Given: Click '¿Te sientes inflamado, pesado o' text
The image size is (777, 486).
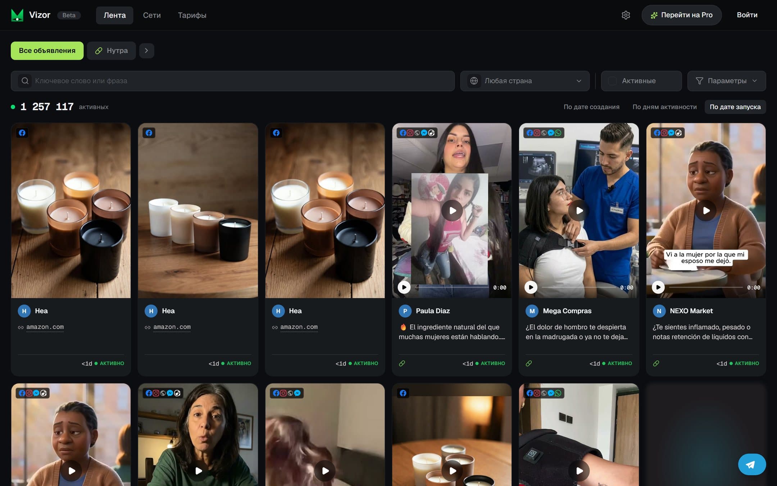Looking at the screenshot, I should point(701,327).
